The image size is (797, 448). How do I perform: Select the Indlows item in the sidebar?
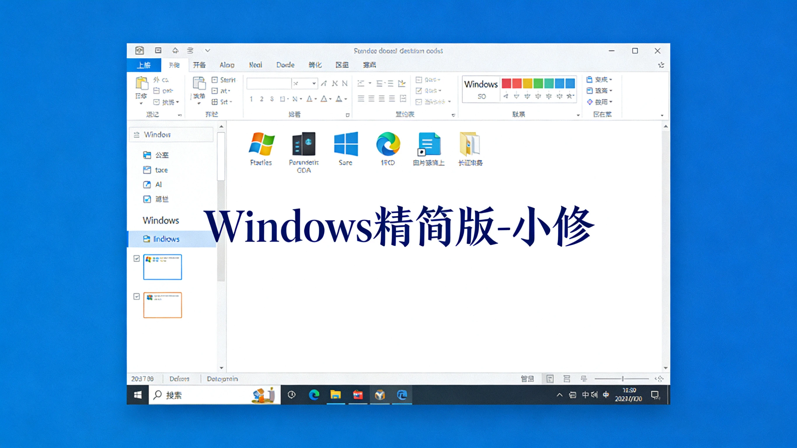(166, 239)
